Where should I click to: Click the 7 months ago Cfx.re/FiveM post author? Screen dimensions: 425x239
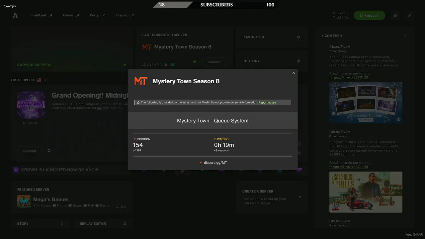point(340,47)
